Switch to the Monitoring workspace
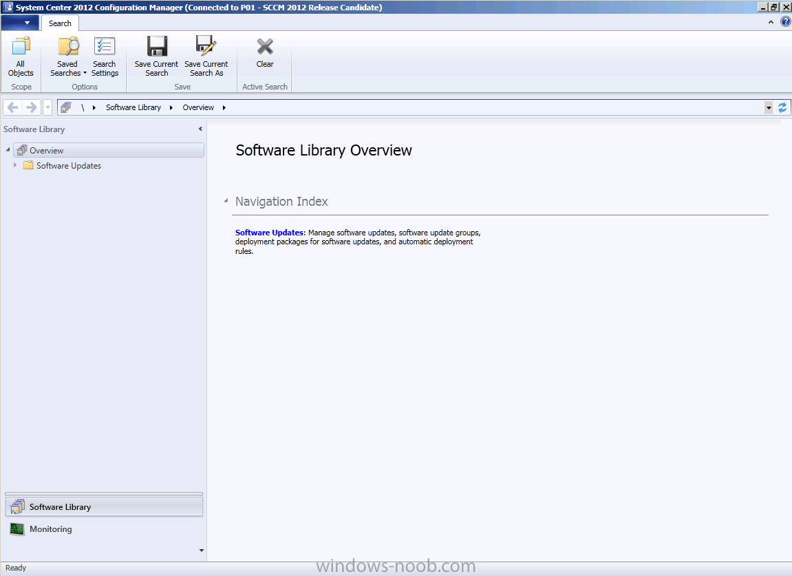This screenshot has height=576, width=792. pyautogui.click(x=104, y=529)
